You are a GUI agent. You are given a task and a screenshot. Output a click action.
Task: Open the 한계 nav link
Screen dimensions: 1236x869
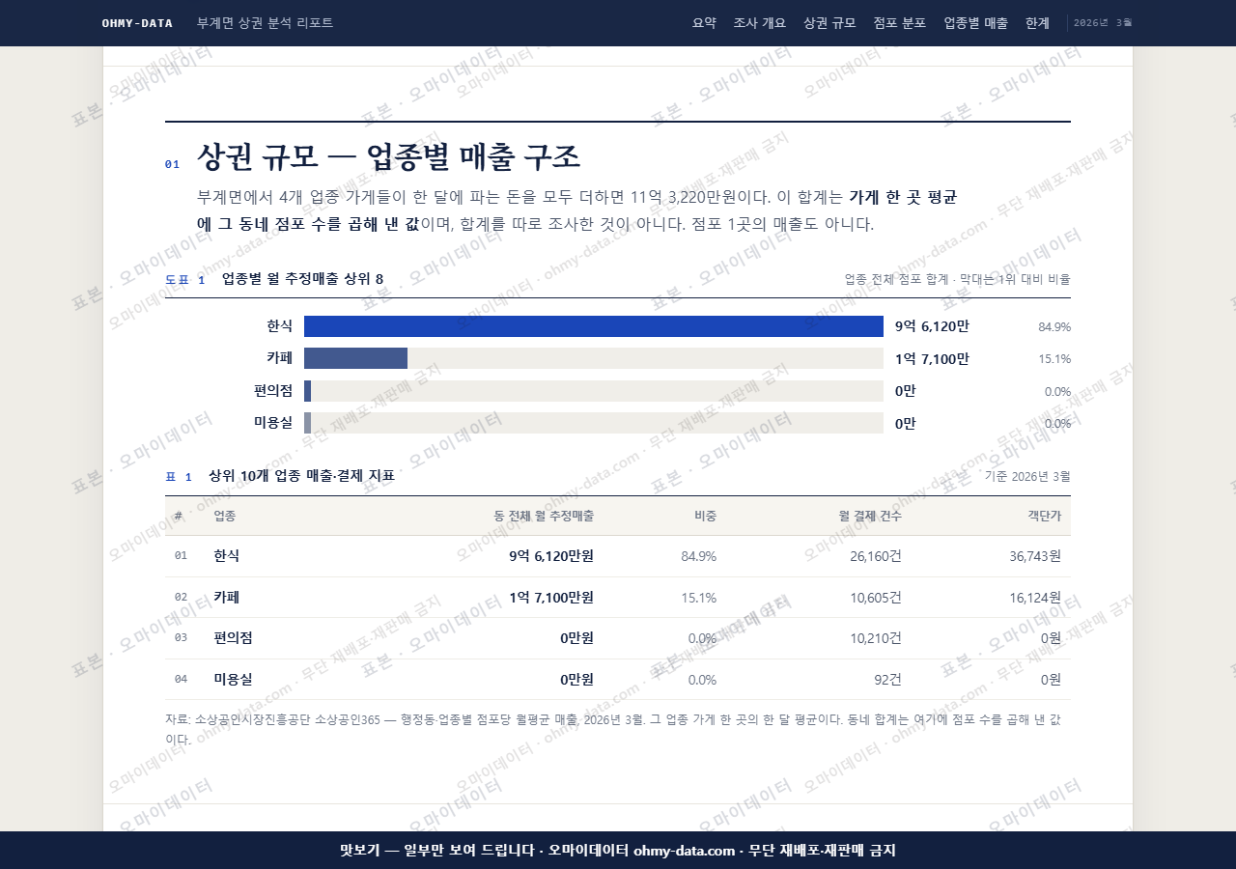pyautogui.click(x=1037, y=23)
